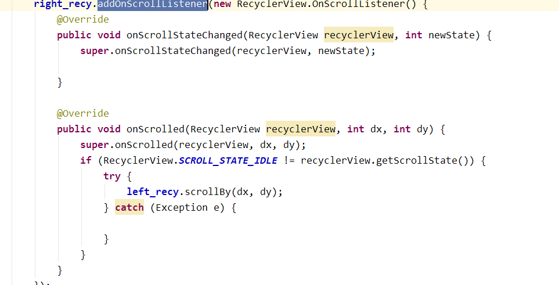Click highlighted recyclerView parameter in onScrolled signature
559x285 pixels.
301,129
